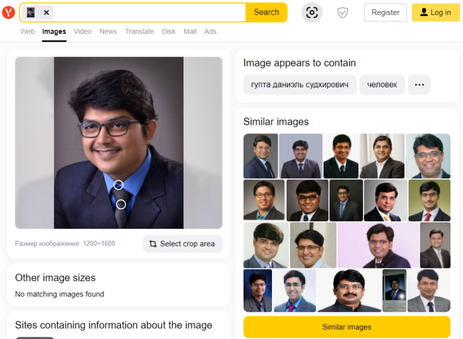
Task: Select the "человек" recognition tag
Action: 382,84
